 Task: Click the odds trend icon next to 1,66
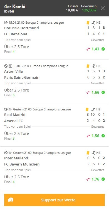(88, 92)
